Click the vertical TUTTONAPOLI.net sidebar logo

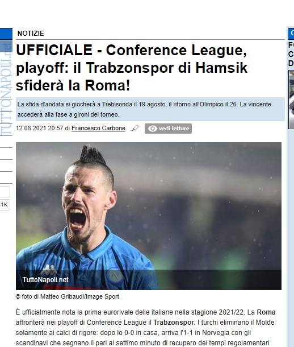(6, 89)
